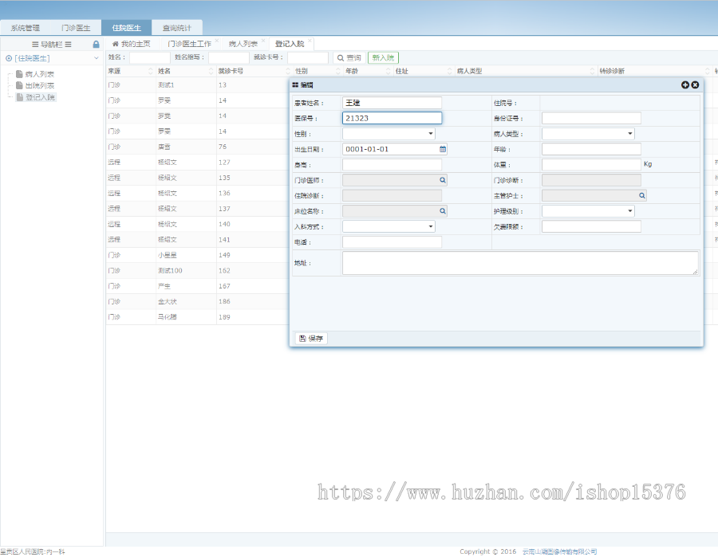Switch to the 查询统计 top tab
Image resolution: width=718 pixels, height=557 pixels.
tap(176, 28)
